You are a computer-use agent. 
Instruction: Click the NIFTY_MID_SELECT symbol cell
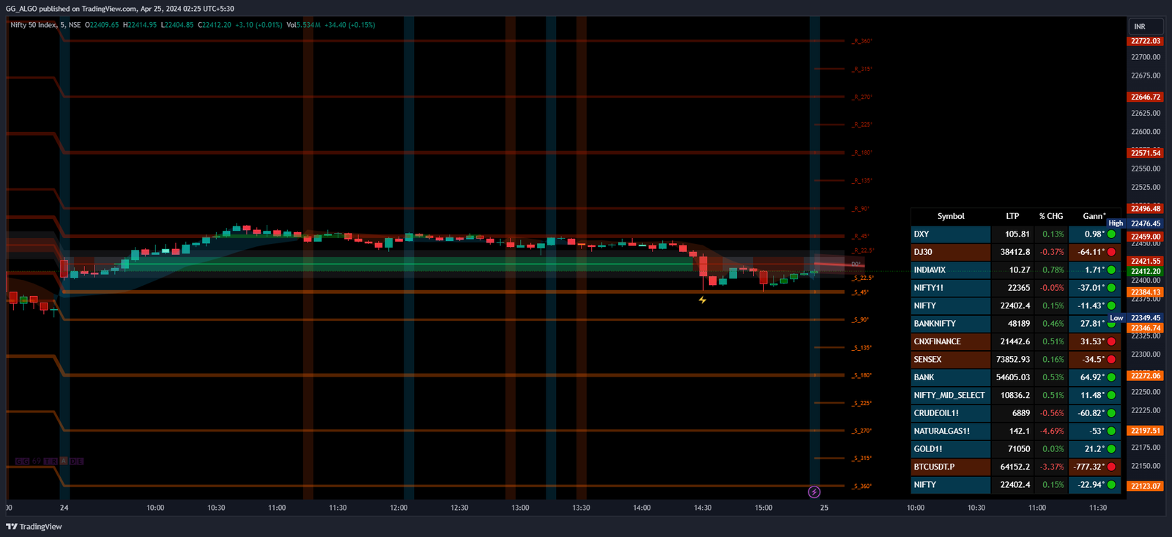pos(951,396)
